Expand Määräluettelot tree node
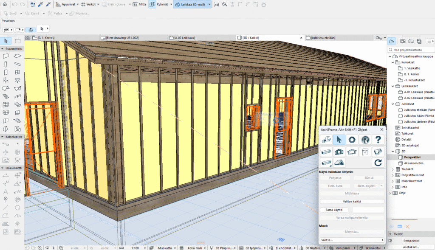The width and height of the screenshot is (435, 250). point(393,181)
